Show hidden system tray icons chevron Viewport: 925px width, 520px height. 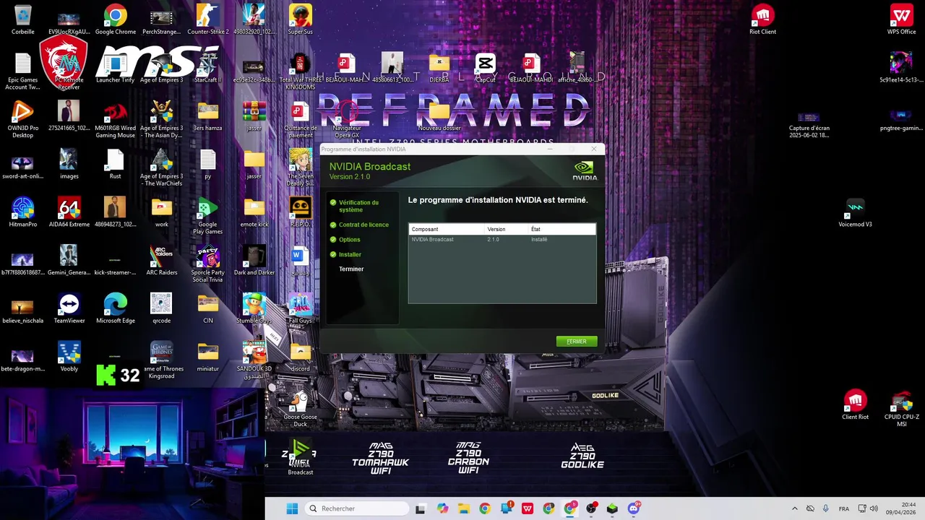(x=795, y=508)
